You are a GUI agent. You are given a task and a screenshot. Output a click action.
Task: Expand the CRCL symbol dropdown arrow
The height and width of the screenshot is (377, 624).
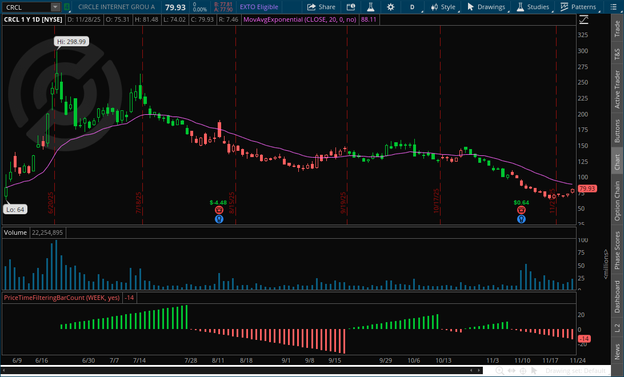[55, 7]
